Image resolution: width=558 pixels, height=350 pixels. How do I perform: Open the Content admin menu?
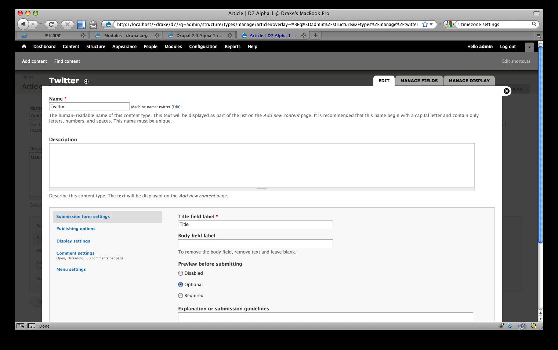point(71,47)
